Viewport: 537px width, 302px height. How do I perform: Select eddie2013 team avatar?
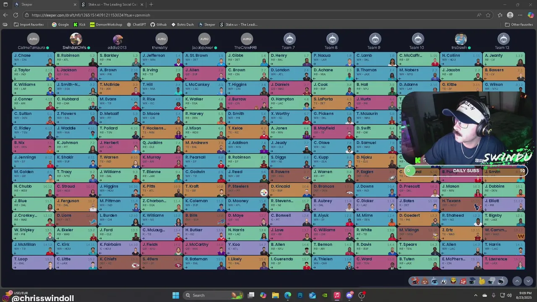tap(118, 39)
